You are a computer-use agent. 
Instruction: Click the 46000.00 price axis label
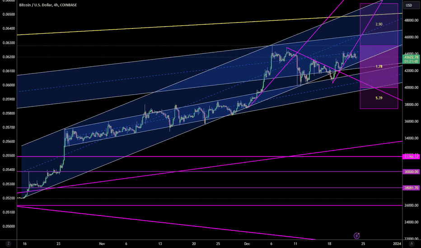(x=412, y=37)
